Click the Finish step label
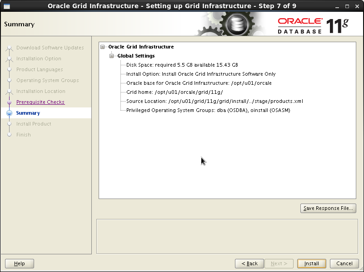 coord(24,135)
